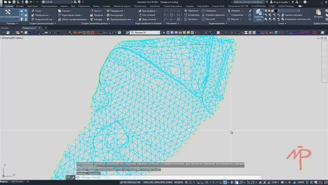
Task: Click the Отразить зеркально (Mirror) tool
Action: [213, 15]
